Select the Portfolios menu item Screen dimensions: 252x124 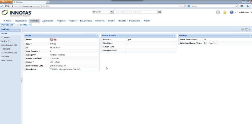coord(34,21)
